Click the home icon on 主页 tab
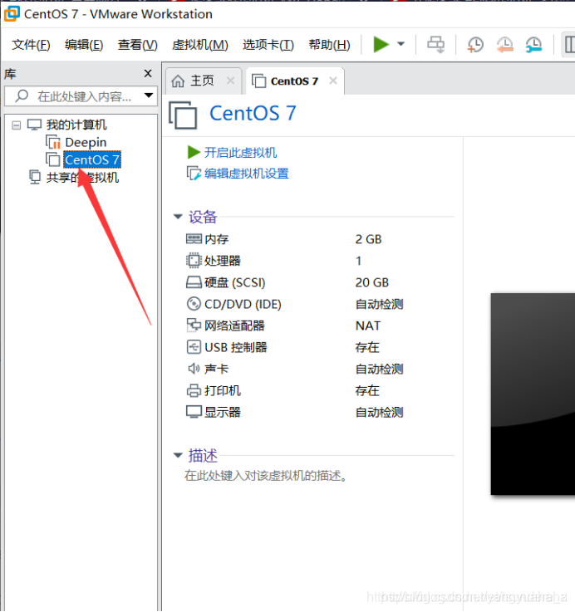575x612 pixels. click(178, 81)
